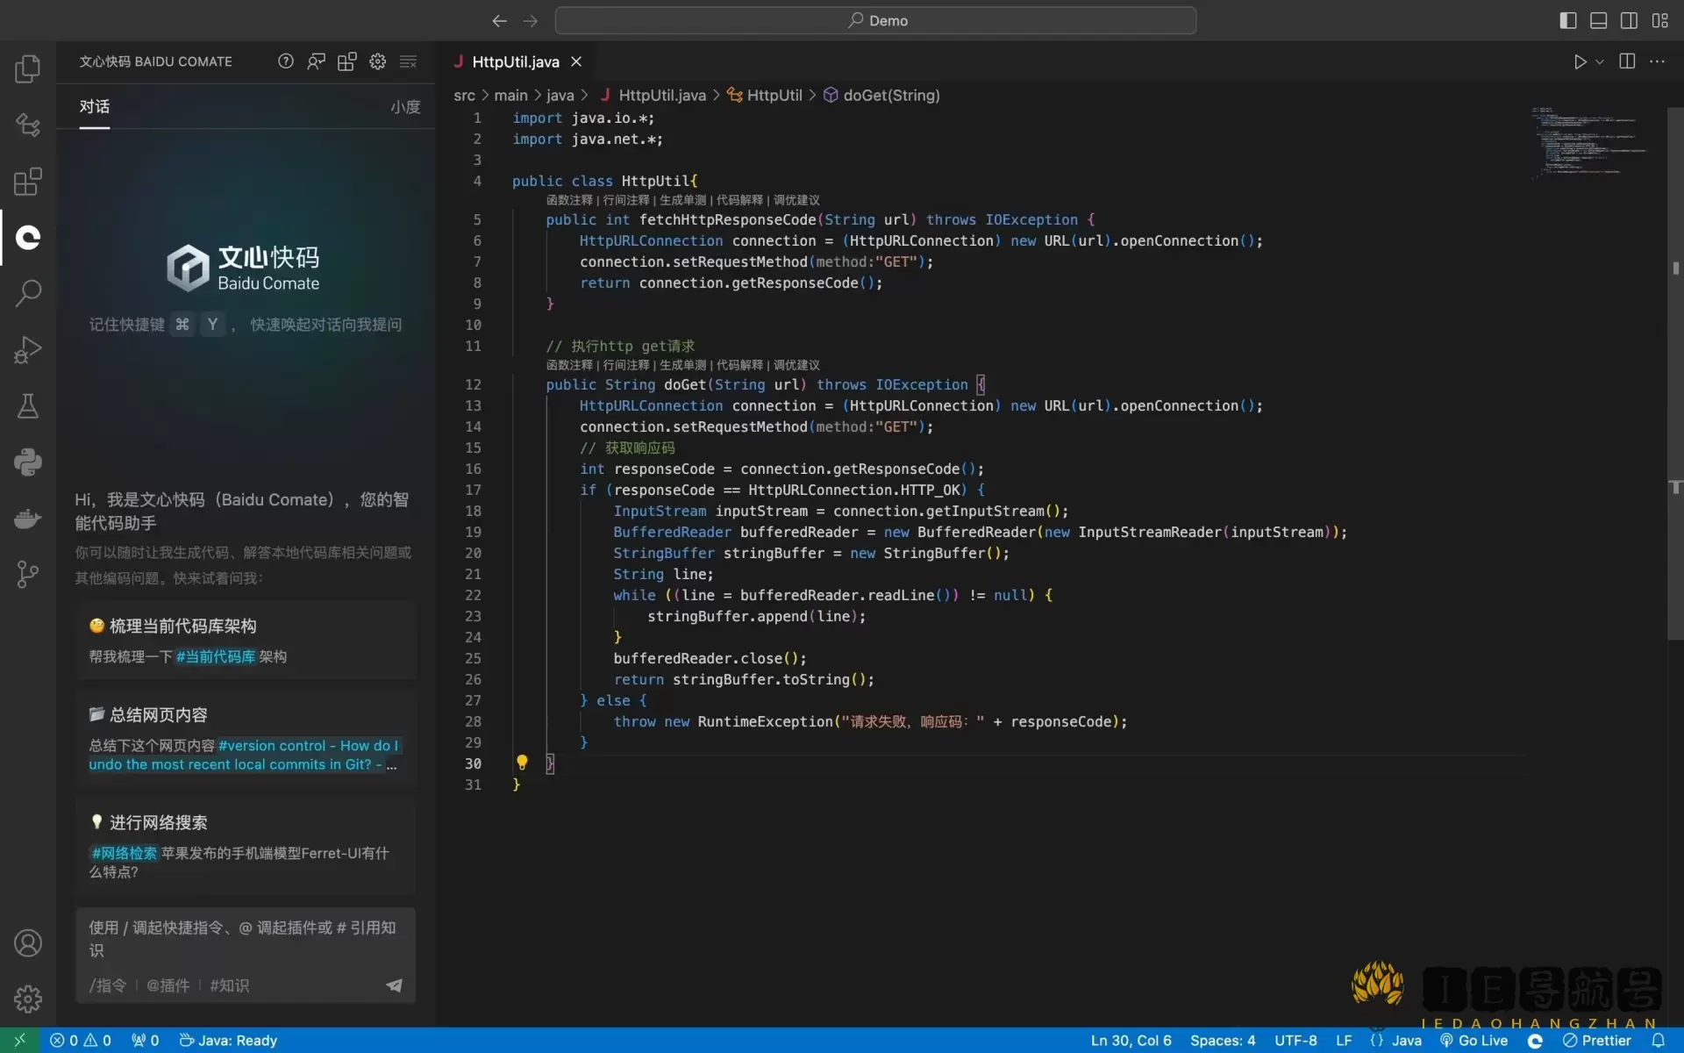Viewport: 1684px width, 1053px height.
Task: Open Comate settings gear in panel header
Action: (x=377, y=61)
